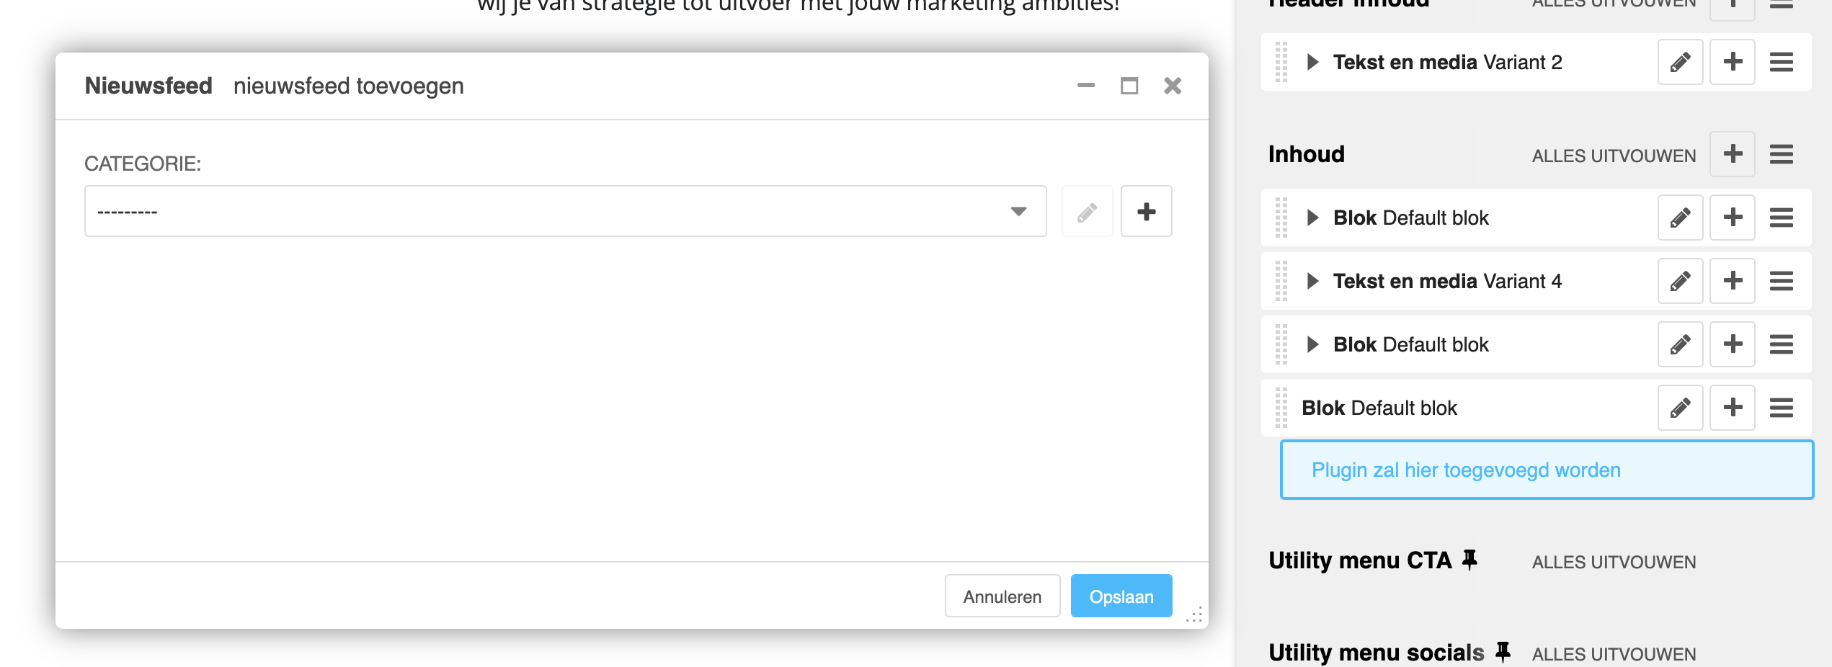The image size is (1832, 667).
Task: Click Alles uitvouwen for Inhoud
Action: coord(1614,156)
